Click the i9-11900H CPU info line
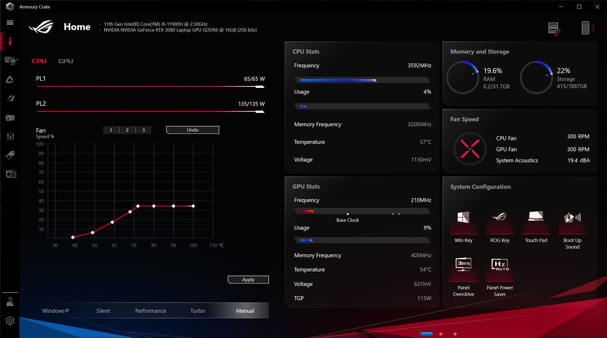The width and height of the screenshot is (607, 338). point(156,24)
